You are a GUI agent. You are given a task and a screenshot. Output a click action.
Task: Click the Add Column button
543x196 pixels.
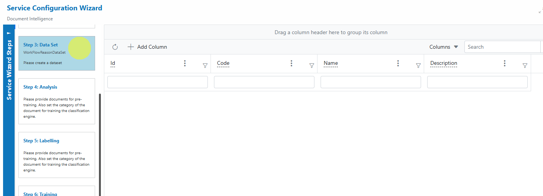[x=147, y=47]
